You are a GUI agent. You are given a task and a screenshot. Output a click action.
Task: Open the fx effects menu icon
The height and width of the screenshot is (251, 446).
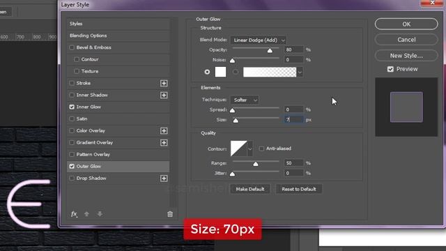tap(74, 214)
